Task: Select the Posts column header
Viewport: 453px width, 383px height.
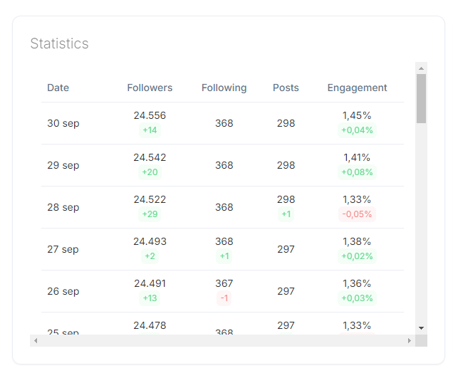Action: click(286, 88)
